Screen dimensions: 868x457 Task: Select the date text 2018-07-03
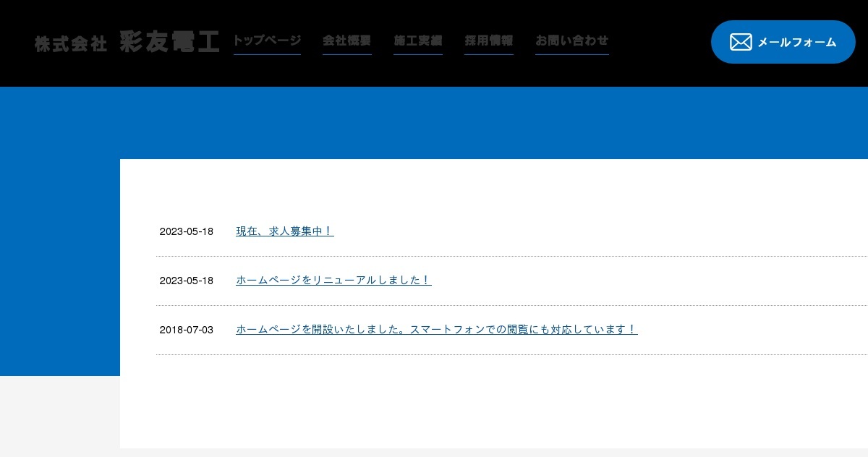point(187,330)
